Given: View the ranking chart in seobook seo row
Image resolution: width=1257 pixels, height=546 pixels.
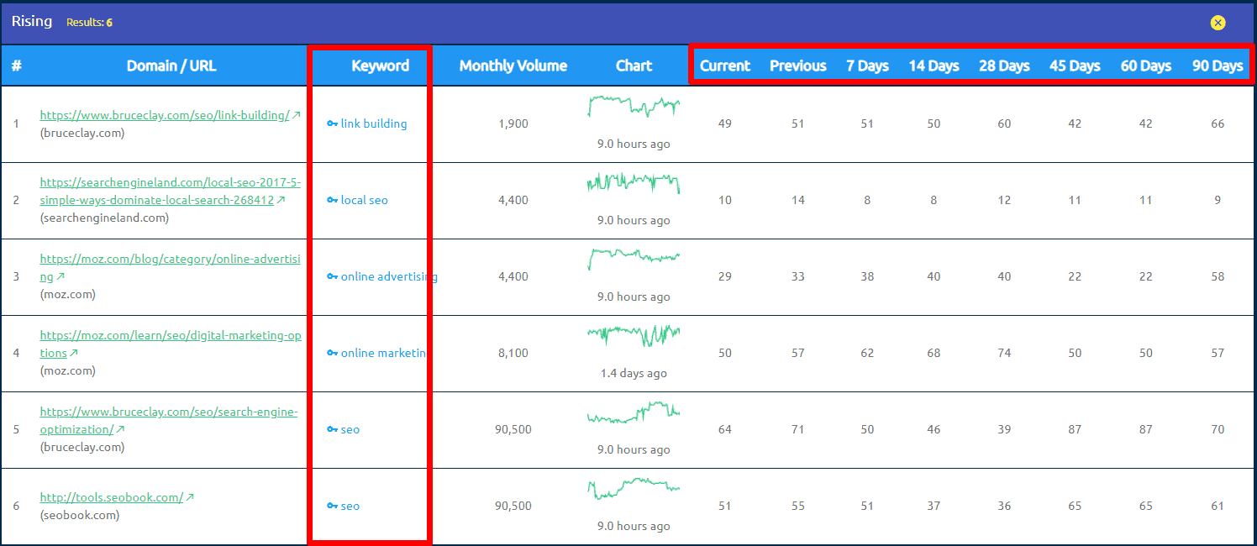Looking at the screenshot, I should [634, 489].
